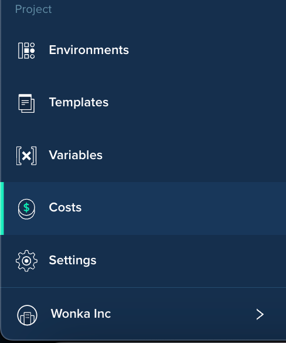This screenshot has width=286, height=343.
Task: Select the Variables bracketed-X icon
Action: tap(26, 156)
